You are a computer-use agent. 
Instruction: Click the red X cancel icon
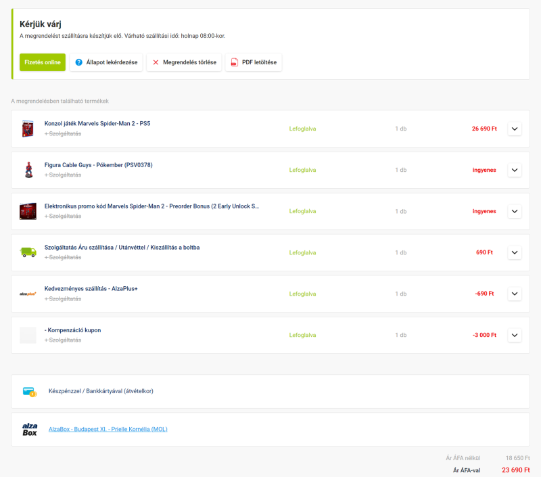[156, 62]
